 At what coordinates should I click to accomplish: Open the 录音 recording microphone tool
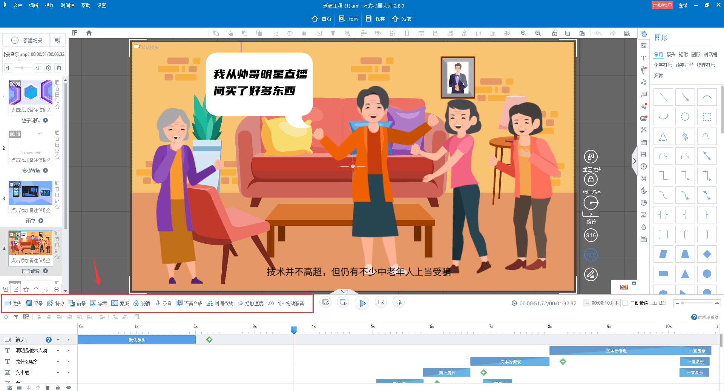[163, 303]
